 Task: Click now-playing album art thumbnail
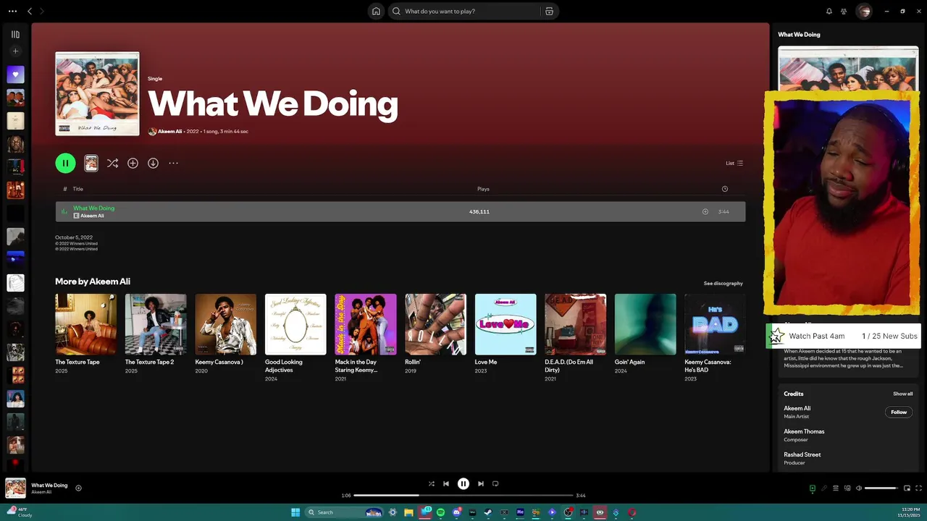tap(15, 488)
